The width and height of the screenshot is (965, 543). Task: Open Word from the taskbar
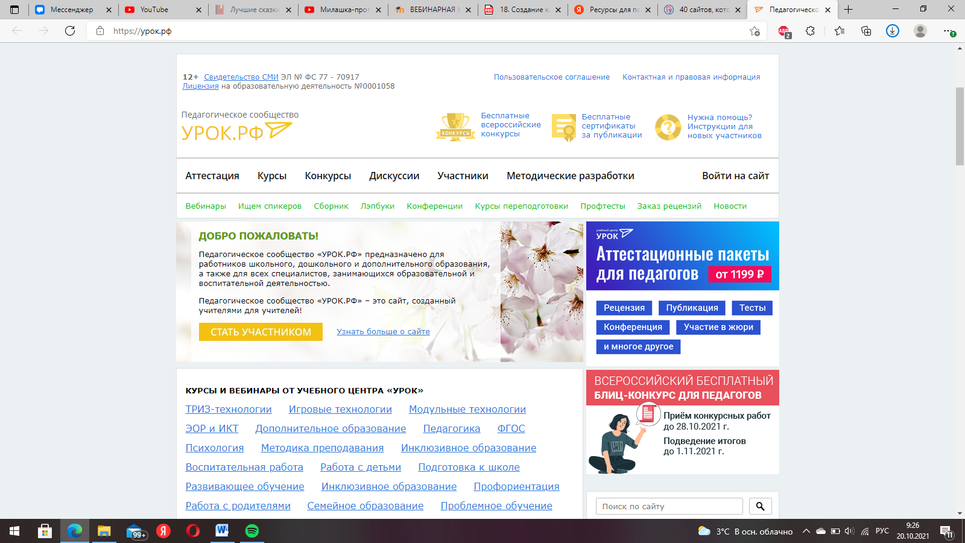click(222, 531)
